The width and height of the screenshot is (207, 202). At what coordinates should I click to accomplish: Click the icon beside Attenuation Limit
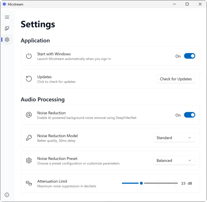(x=29, y=183)
